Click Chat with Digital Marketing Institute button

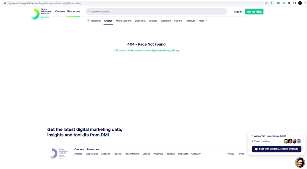click(276, 149)
